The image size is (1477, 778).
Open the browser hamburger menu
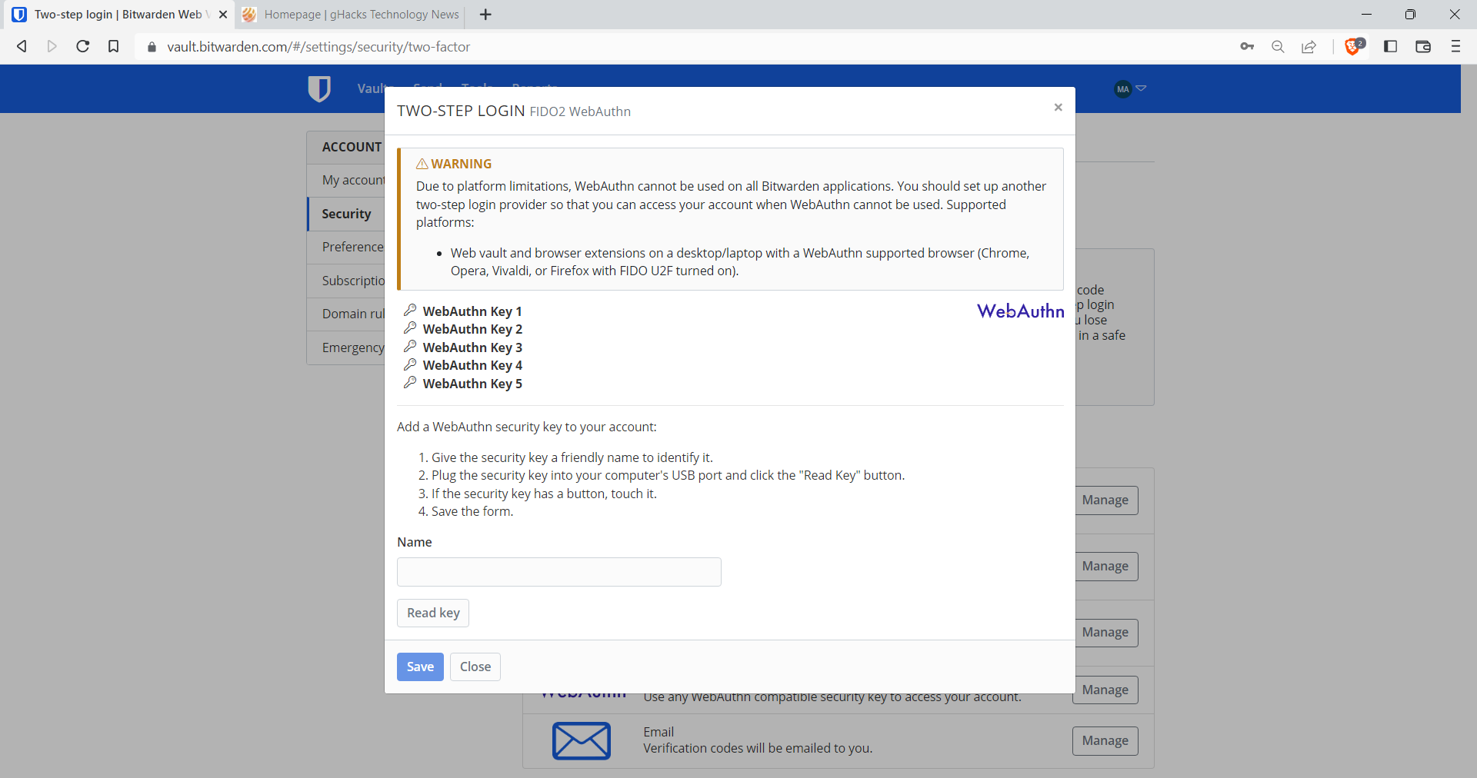point(1455,47)
